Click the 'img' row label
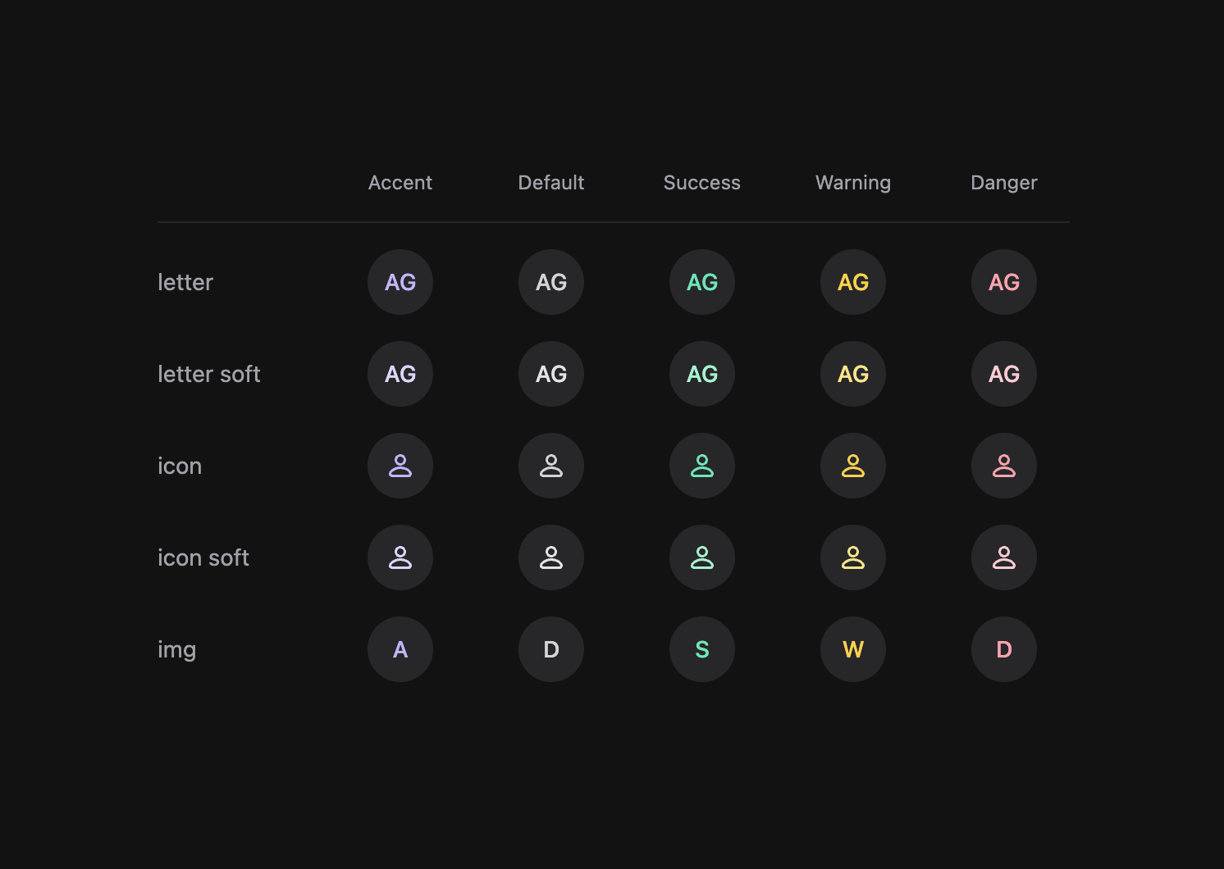1224x869 pixels. point(177,650)
